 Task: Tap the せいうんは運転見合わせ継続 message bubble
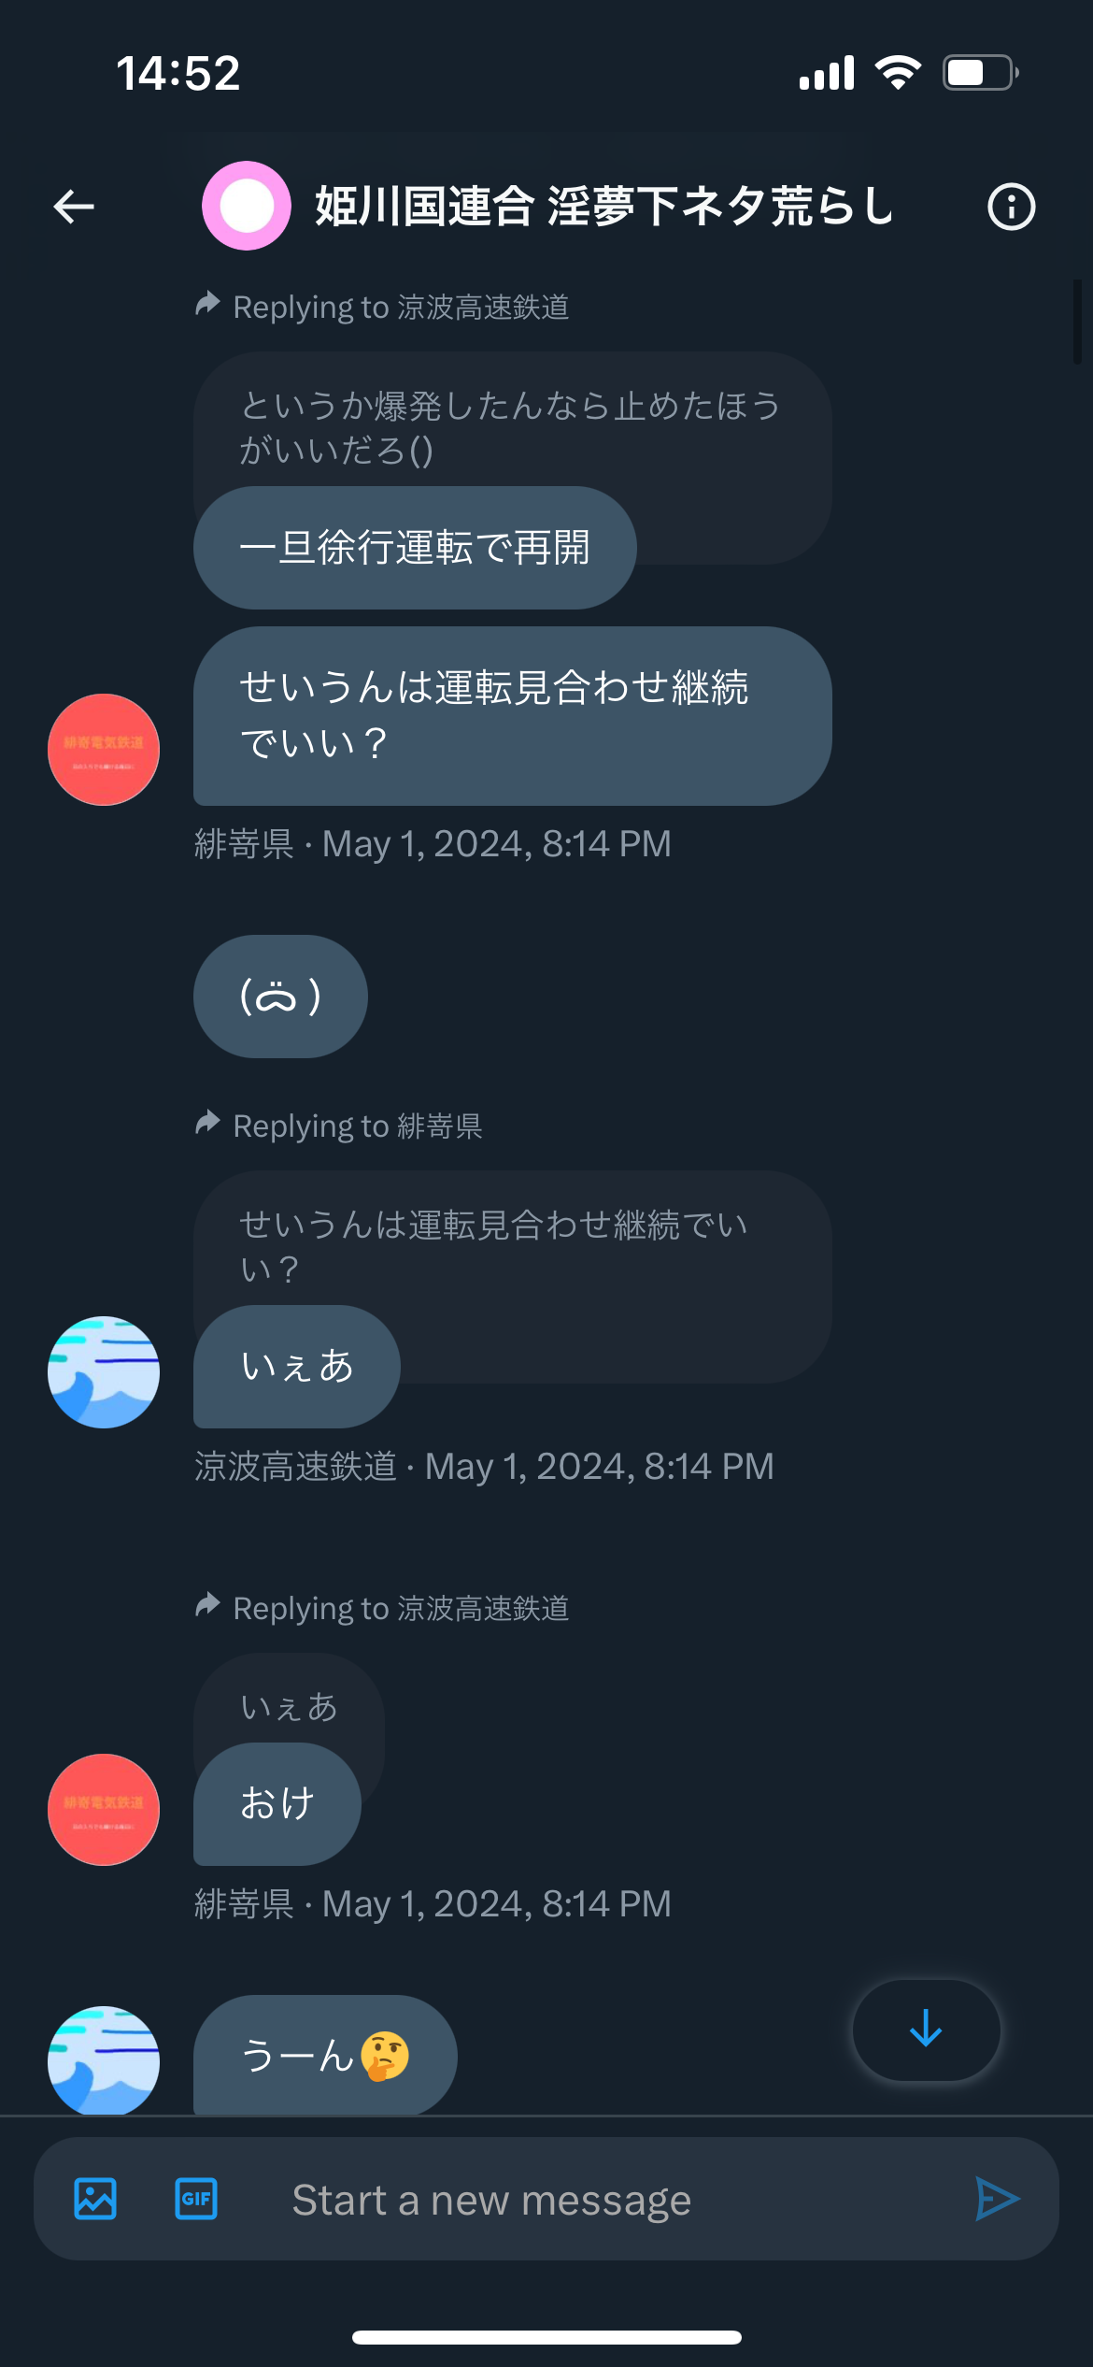512,716
